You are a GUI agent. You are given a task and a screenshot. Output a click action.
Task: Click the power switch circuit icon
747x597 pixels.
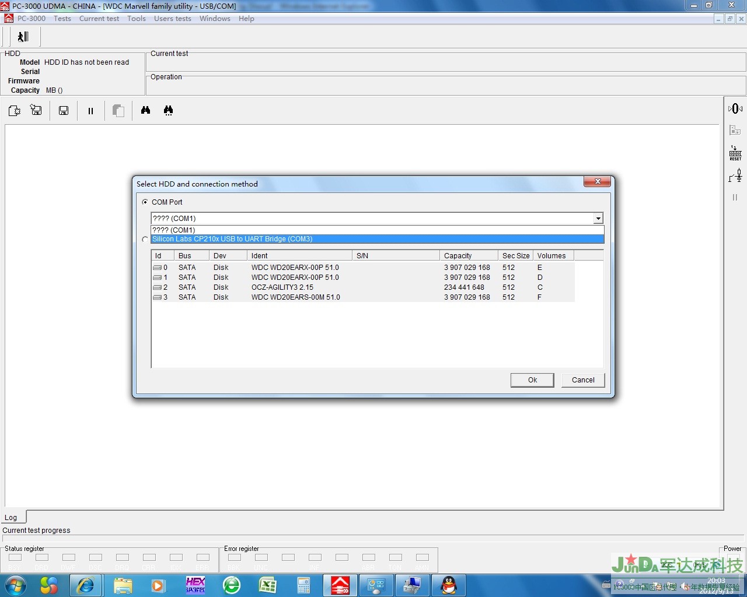click(735, 175)
